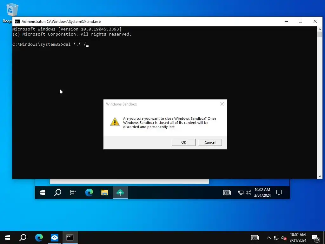Open File Explorer on inner sandbox taskbar
The height and width of the screenshot is (244, 325).
(x=105, y=193)
